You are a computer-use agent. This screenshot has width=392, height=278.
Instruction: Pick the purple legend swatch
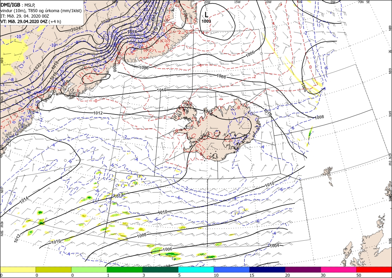pyautogui.click(x=303, y=269)
